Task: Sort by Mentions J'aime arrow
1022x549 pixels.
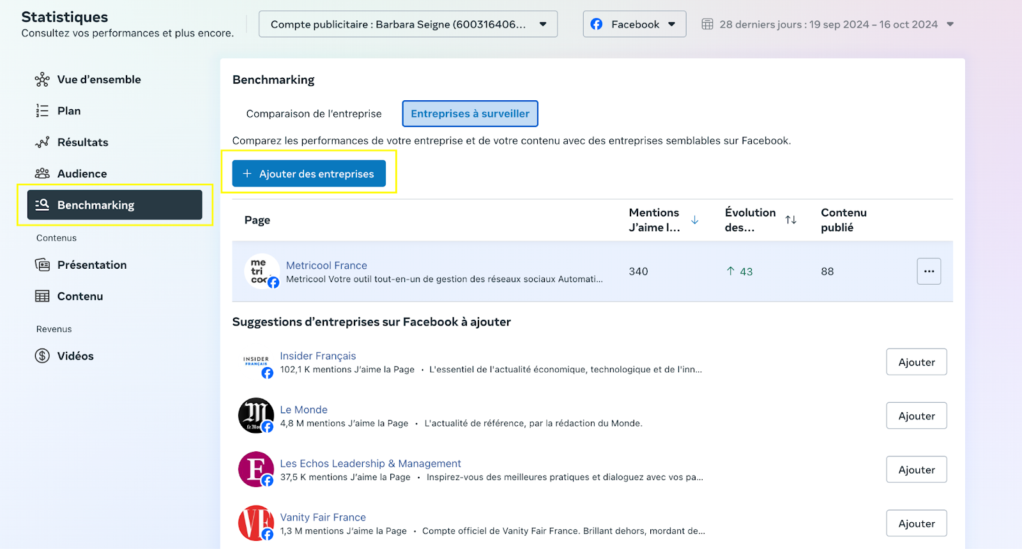Action: tap(694, 220)
